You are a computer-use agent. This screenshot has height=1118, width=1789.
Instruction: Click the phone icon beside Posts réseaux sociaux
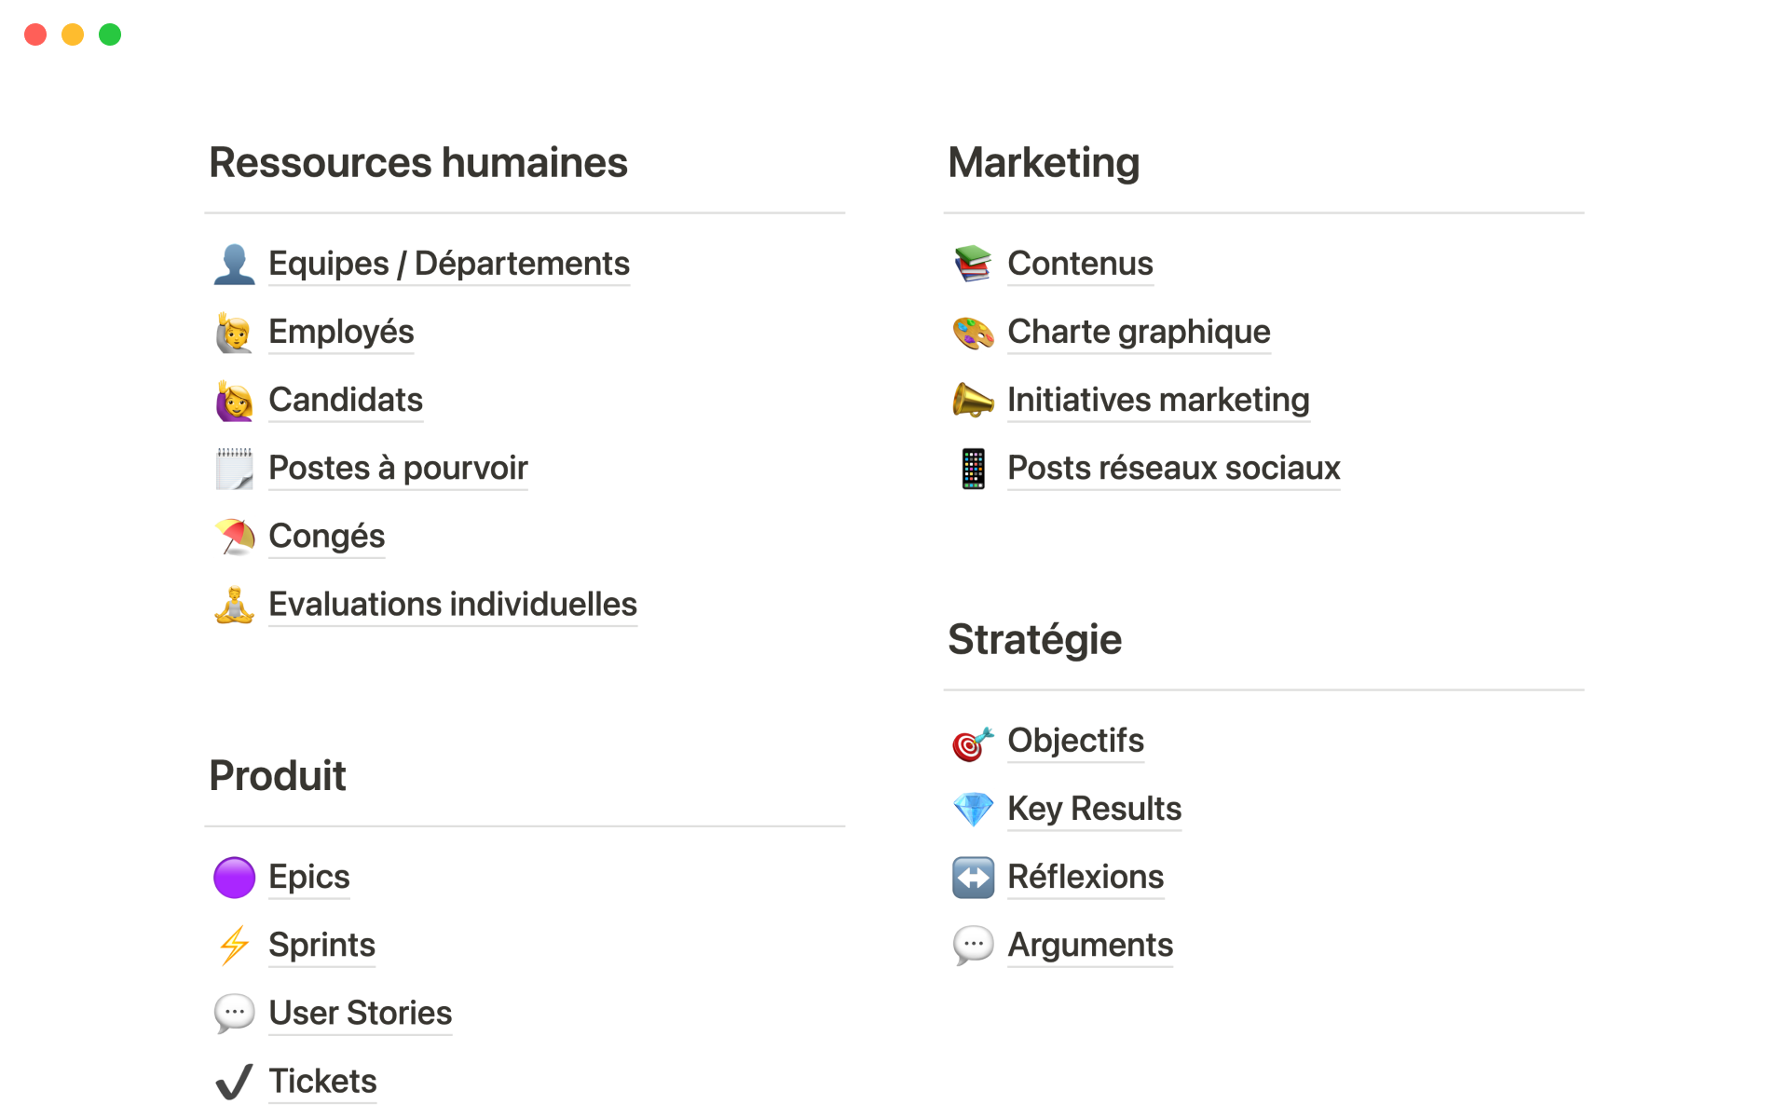click(973, 469)
